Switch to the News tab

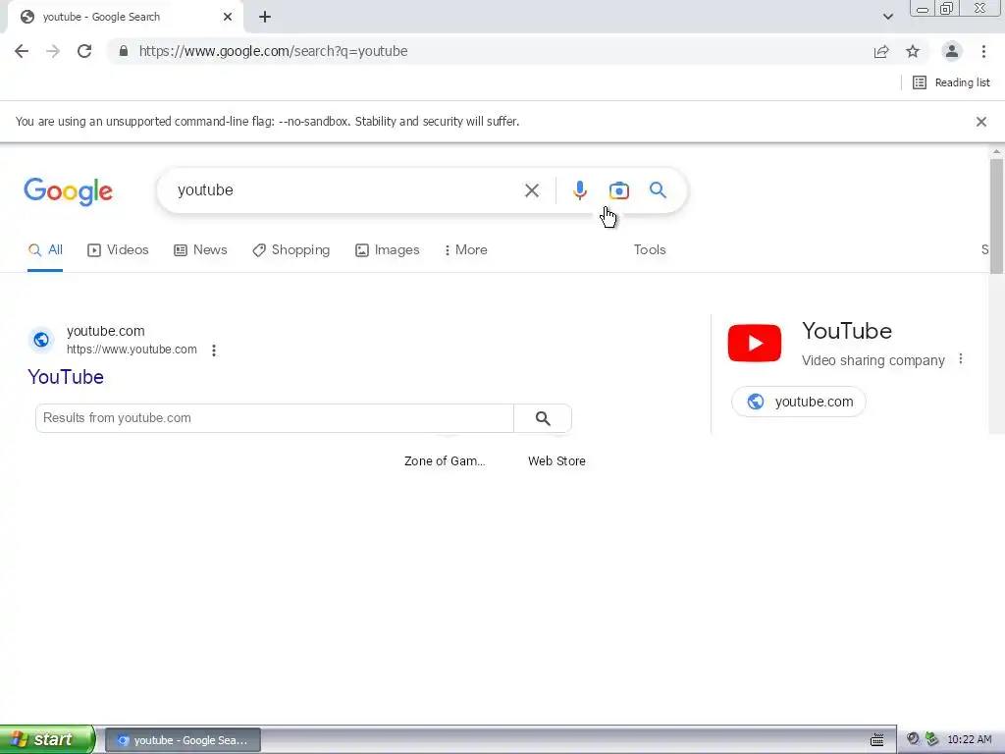[200, 250]
